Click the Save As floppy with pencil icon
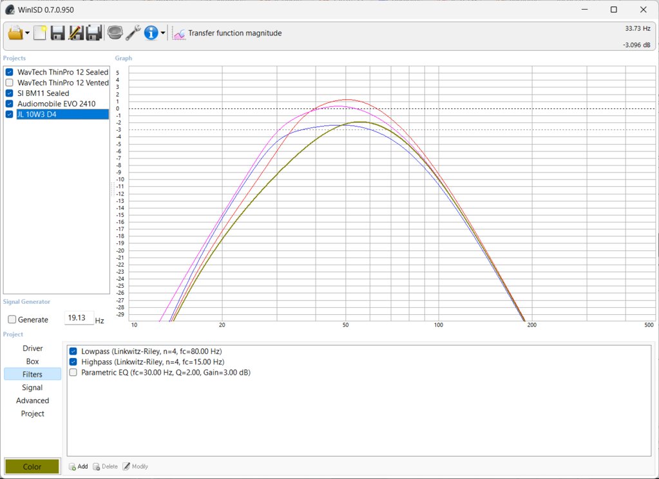The image size is (659, 479). (x=75, y=33)
